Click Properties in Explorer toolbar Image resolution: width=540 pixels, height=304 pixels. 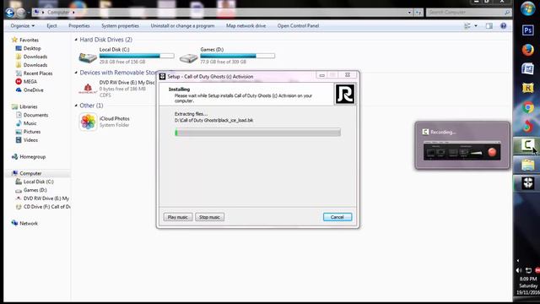click(78, 26)
